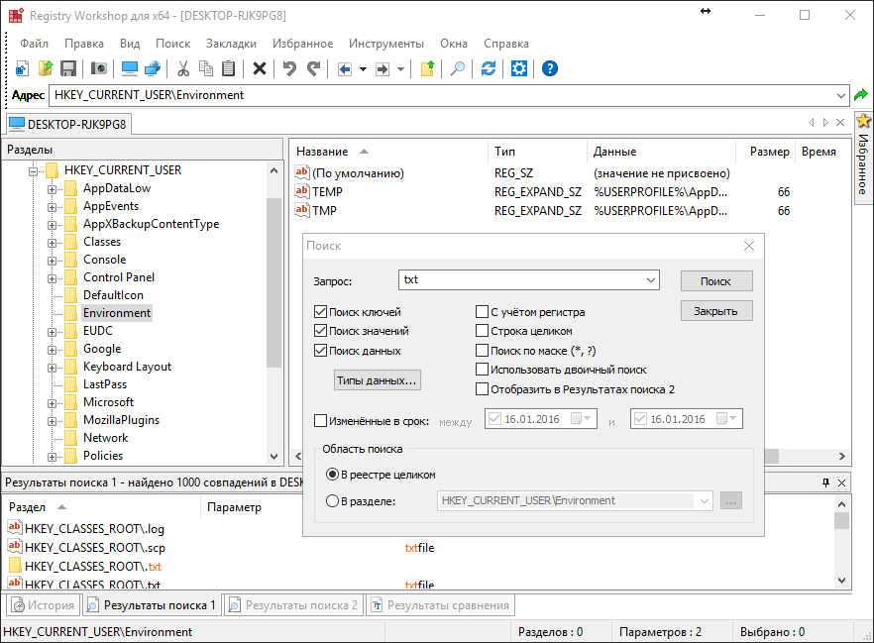Switch to История tab

point(44,605)
